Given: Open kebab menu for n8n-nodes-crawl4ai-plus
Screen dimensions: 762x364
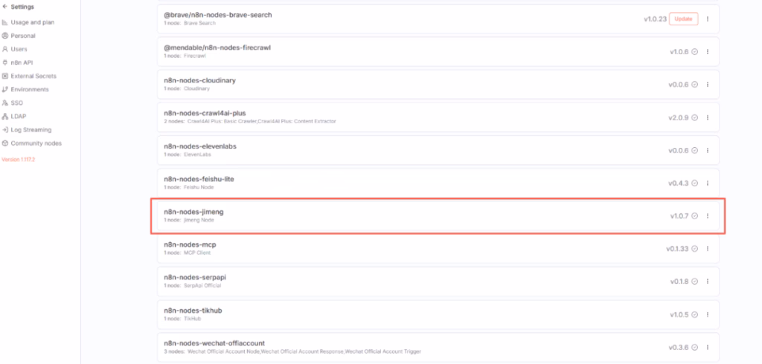Looking at the screenshot, I should click(x=707, y=117).
